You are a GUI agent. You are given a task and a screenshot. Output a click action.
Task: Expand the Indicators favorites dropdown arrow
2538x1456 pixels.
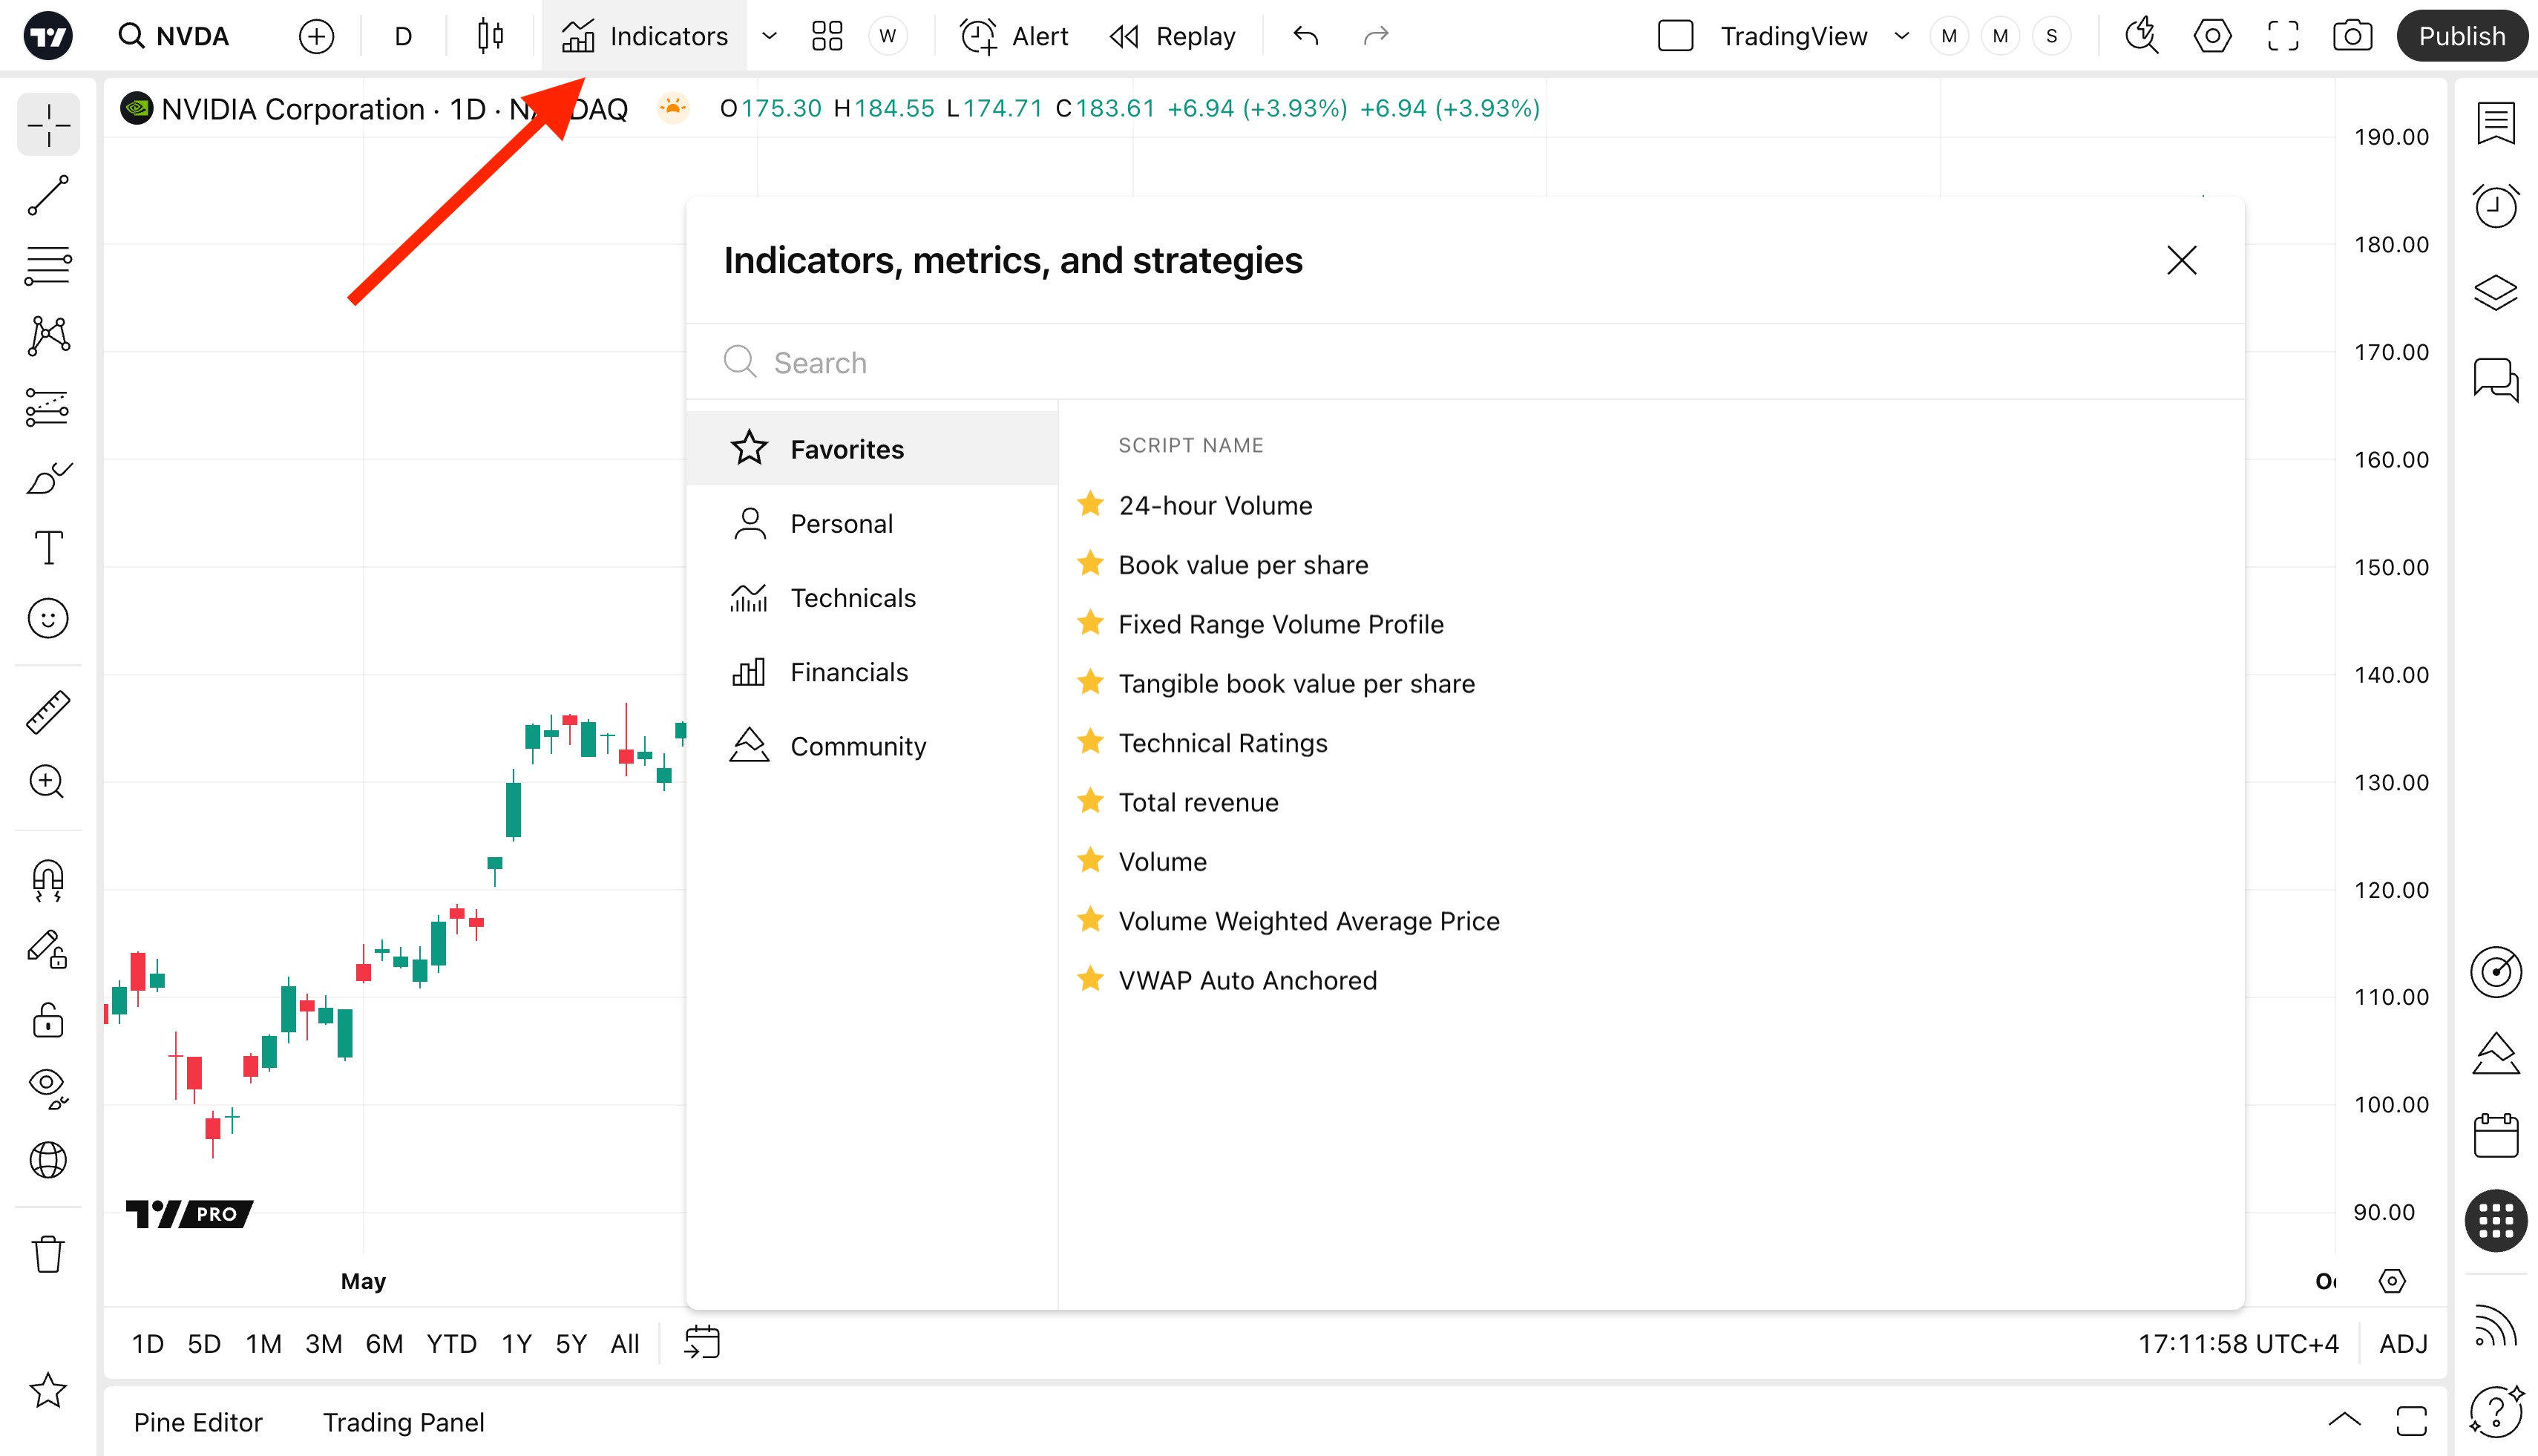pos(769,36)
